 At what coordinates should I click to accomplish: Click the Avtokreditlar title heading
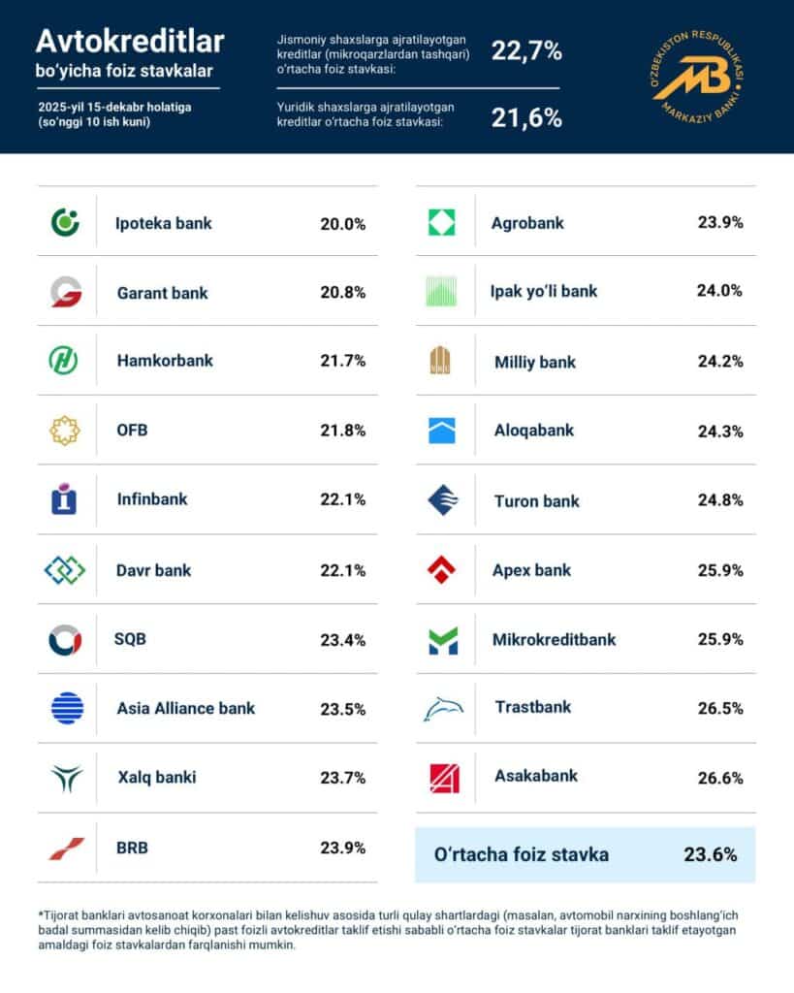click(129, 41)
